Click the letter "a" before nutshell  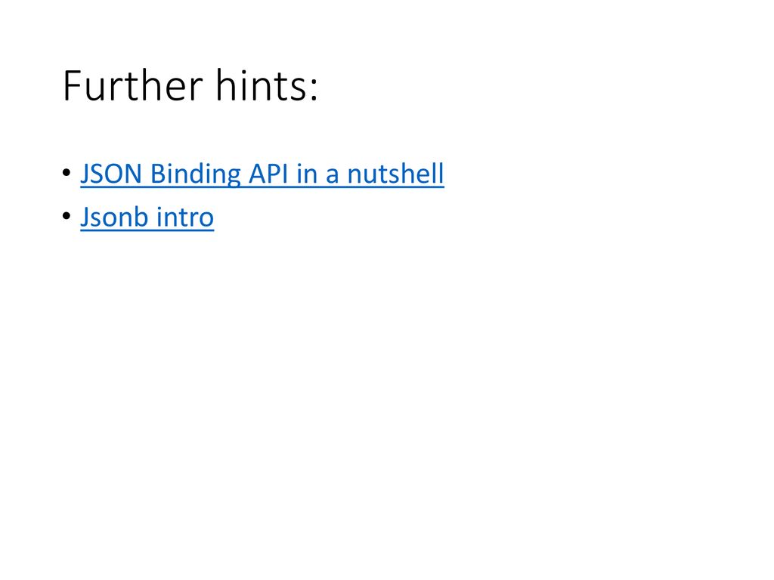coord(333,176)
